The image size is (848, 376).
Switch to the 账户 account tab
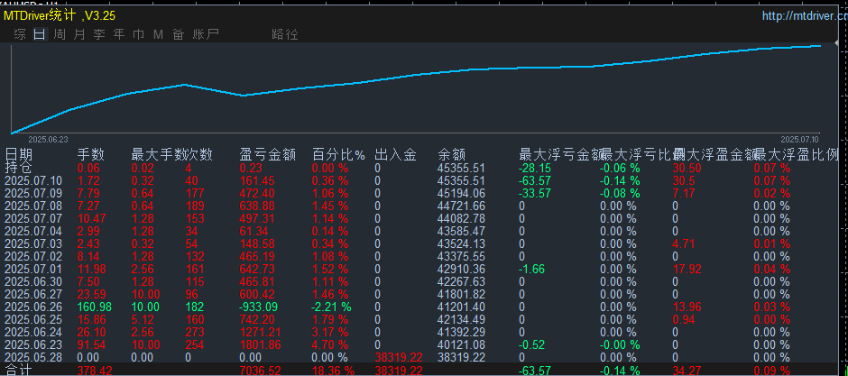(x=206, y=34)
